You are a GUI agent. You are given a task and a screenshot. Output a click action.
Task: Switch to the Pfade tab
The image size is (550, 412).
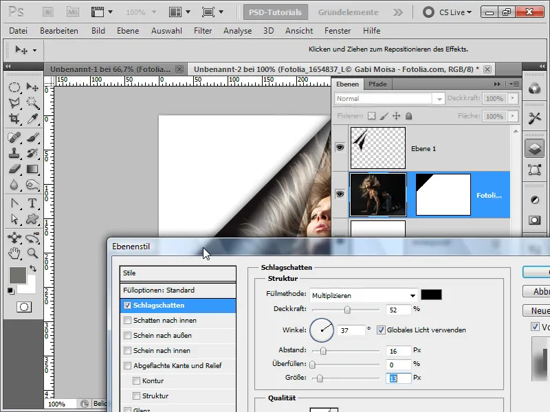coord(377,84)
